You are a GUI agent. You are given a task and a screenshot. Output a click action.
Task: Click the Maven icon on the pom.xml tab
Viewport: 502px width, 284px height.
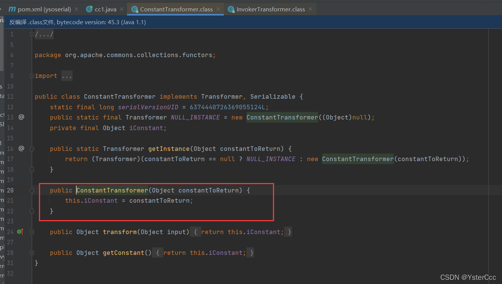pos(12,9)
